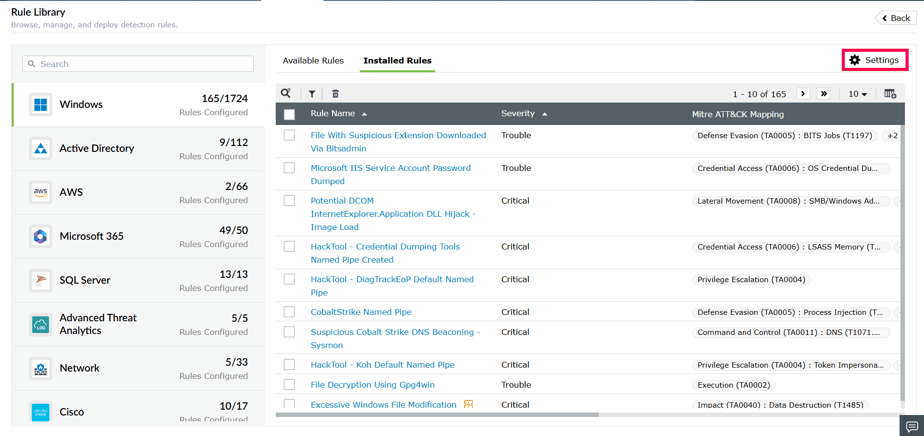Click the filter funnel icon
The height and width of the screenshot is (436, 924).
(312, 94)
